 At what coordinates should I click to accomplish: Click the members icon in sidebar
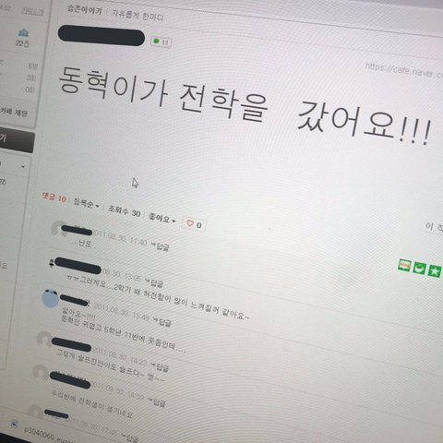point(23,33)
